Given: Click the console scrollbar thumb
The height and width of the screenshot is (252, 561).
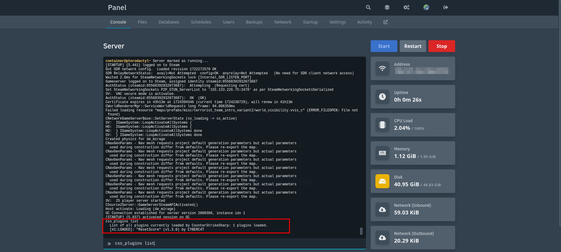Looking at the screenshot, I should tap(361, 231).
